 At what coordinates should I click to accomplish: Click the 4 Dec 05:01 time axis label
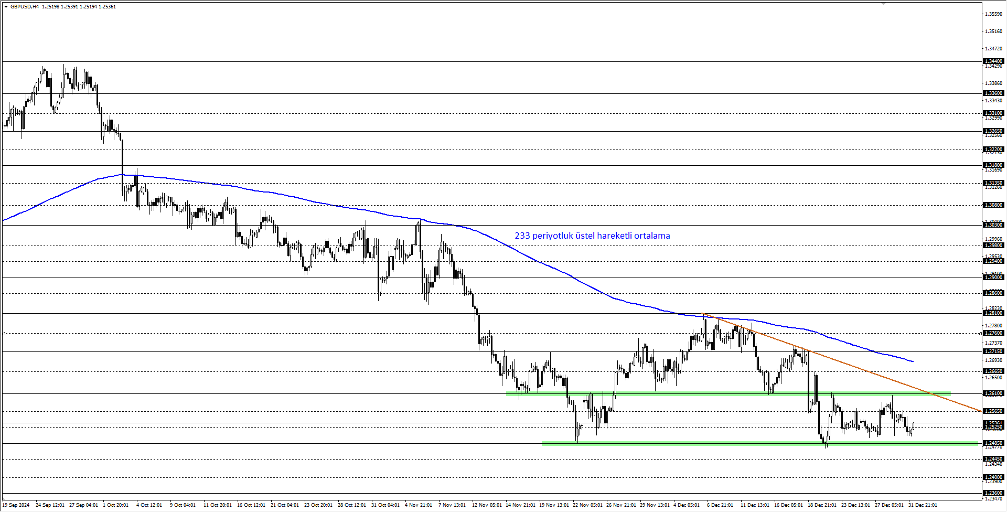pyautogui.click(x=687, y=505)
